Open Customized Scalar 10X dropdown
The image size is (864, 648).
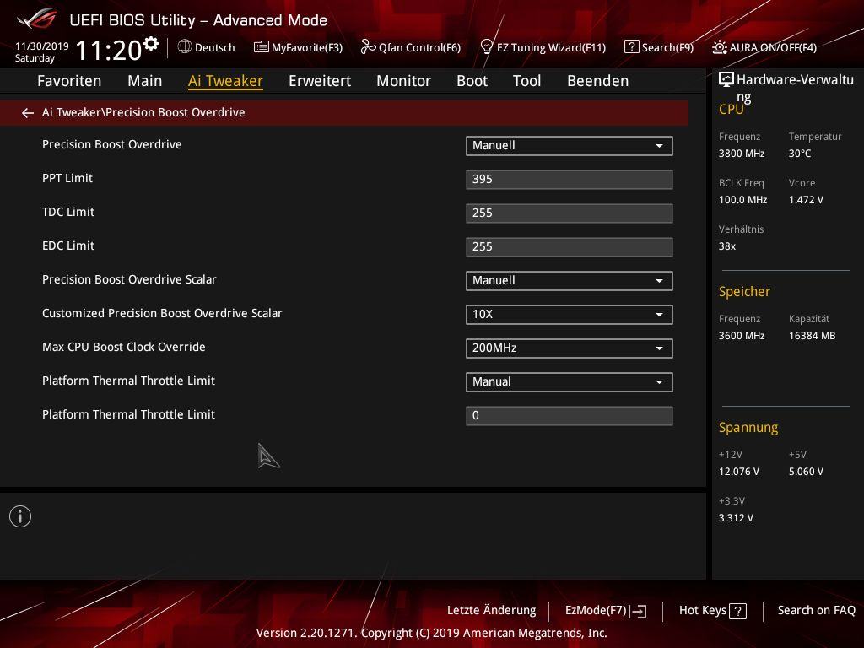coord(570,315)
